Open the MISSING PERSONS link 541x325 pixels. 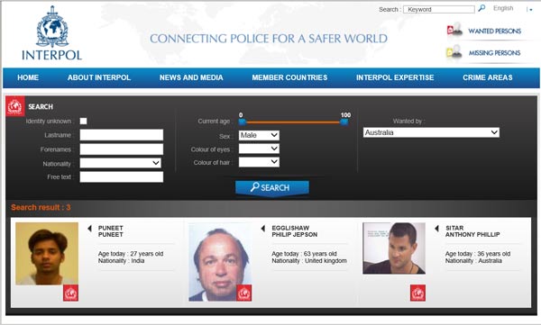494,53
